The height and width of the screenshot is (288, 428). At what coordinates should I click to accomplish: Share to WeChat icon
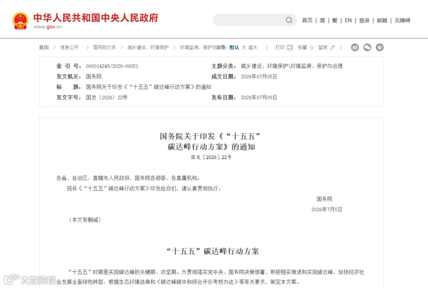pyautogui.click(x=367, y=47)
